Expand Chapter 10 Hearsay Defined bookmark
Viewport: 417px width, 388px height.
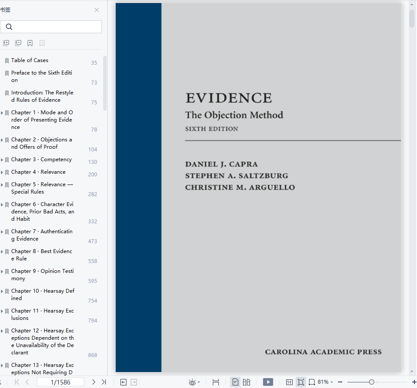pos(2,291)
